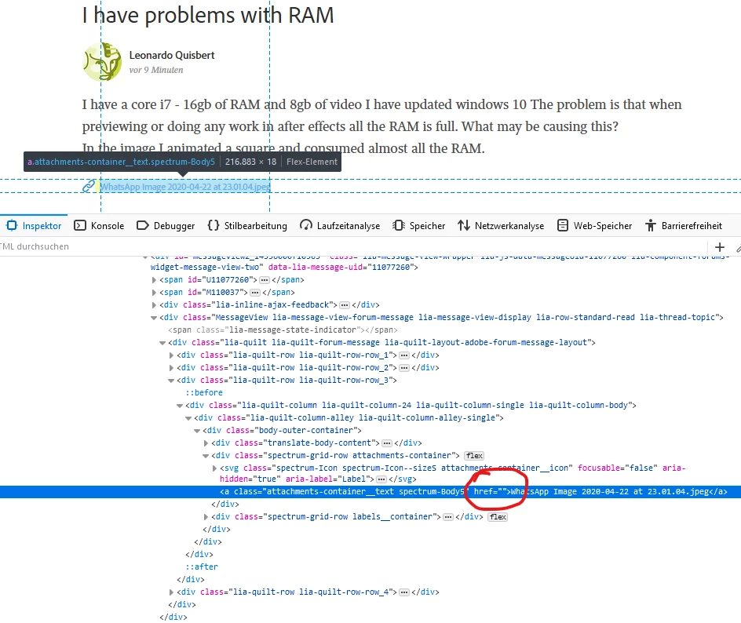
Task: Collapse the lia-quilt-row-row_3 div
Action: pyautogui.click(x=171, y=381)
